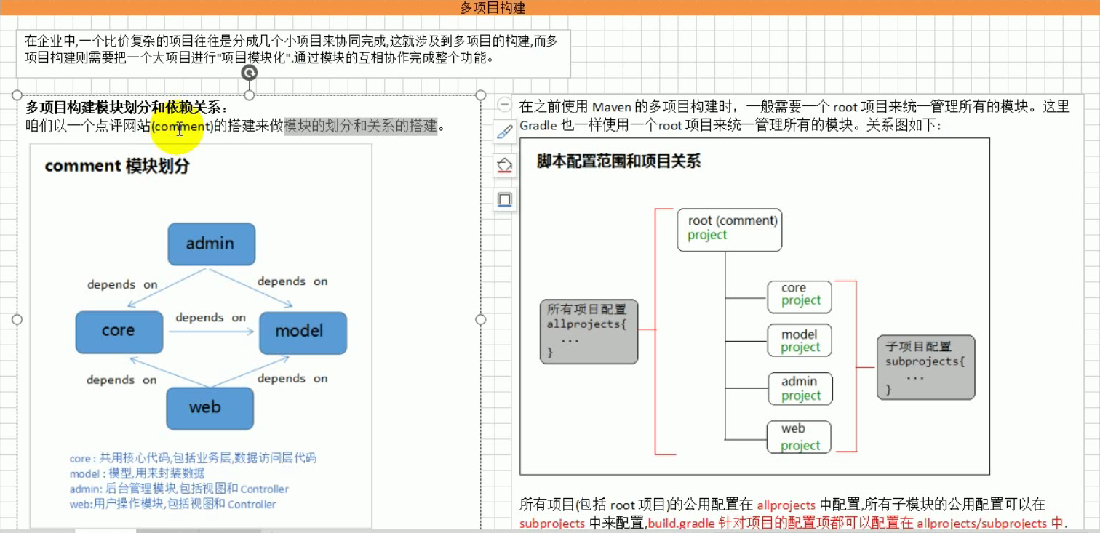Click the heading 多项目构建模块划分和依赖关系
The height and width of the screenshot is (533, 1100).
tap(127, 108)
